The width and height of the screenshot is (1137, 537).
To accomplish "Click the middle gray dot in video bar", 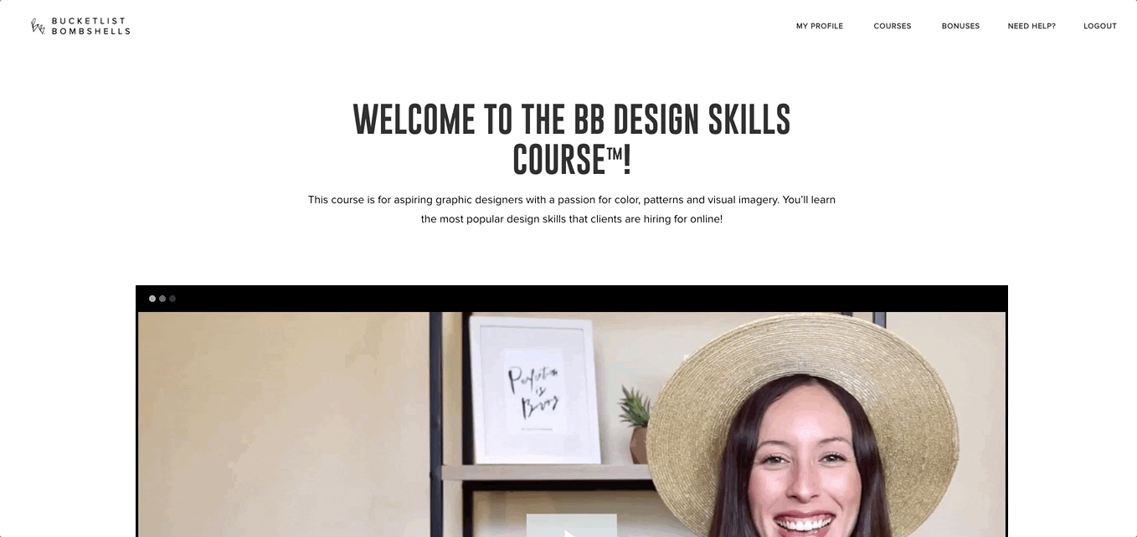I will click(162, 299).
